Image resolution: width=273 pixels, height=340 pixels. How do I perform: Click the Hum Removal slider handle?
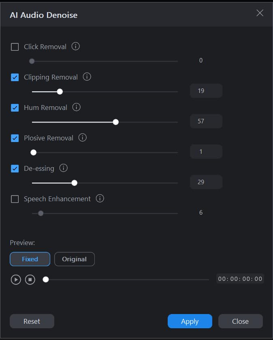point(116,122)
